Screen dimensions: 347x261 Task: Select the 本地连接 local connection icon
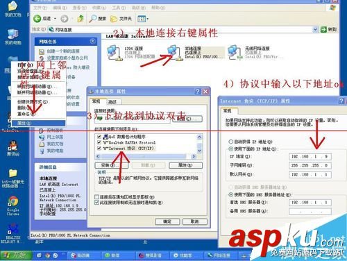point(174,53)
